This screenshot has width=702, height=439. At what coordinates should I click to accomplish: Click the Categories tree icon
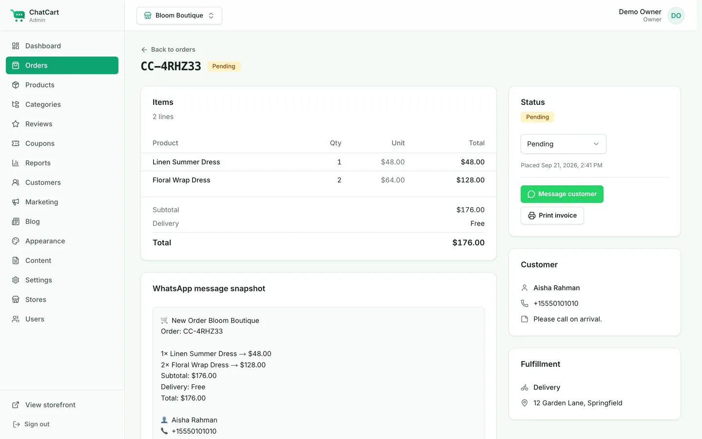point(16,104)
